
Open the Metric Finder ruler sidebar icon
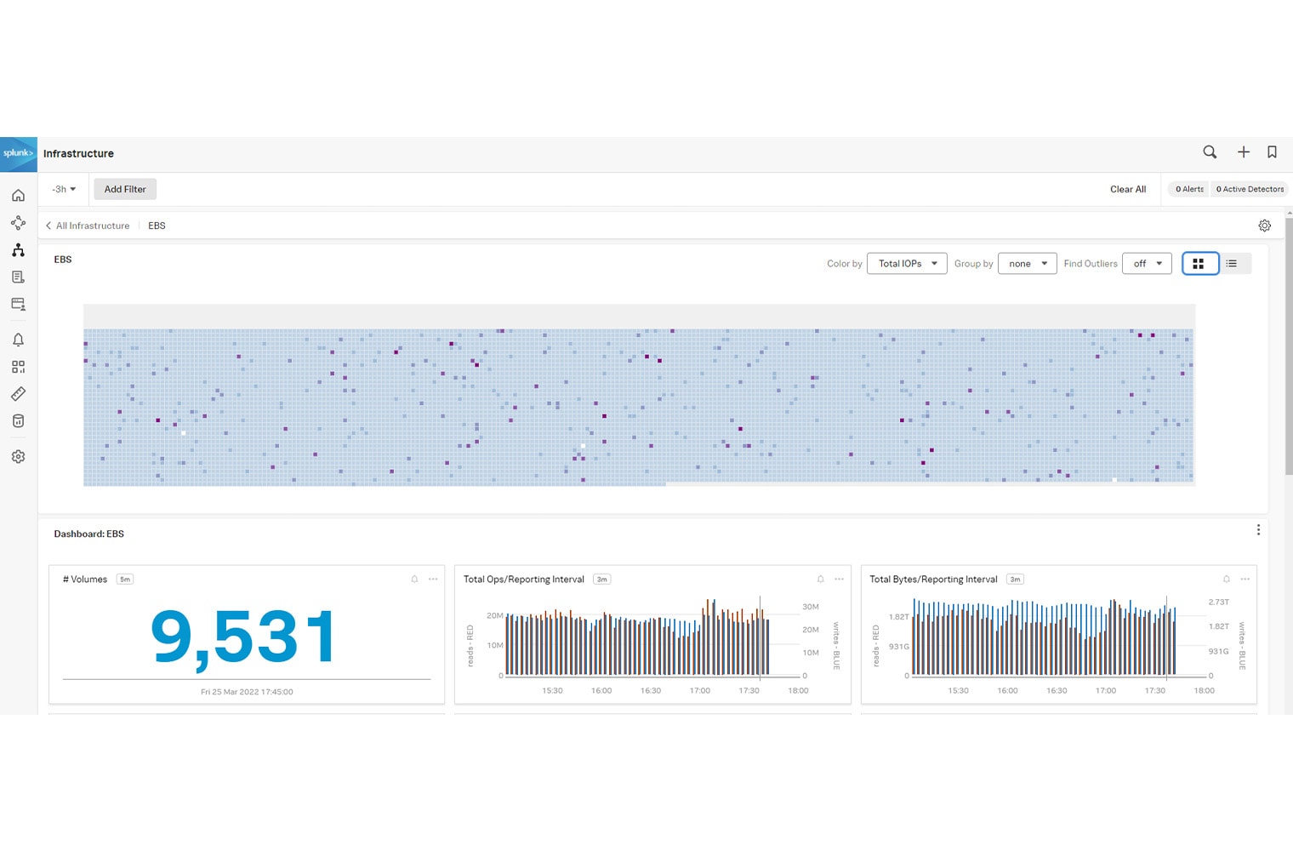coord(18,394)
